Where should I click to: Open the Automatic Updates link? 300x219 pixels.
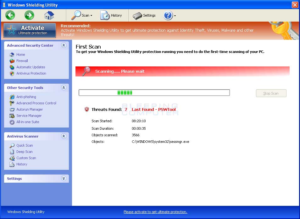tap(31, 67)
